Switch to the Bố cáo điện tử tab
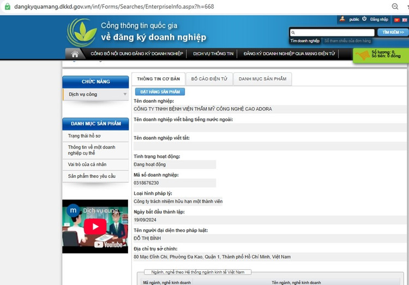Viewport: 409px width, 285px height. [209, 79]
